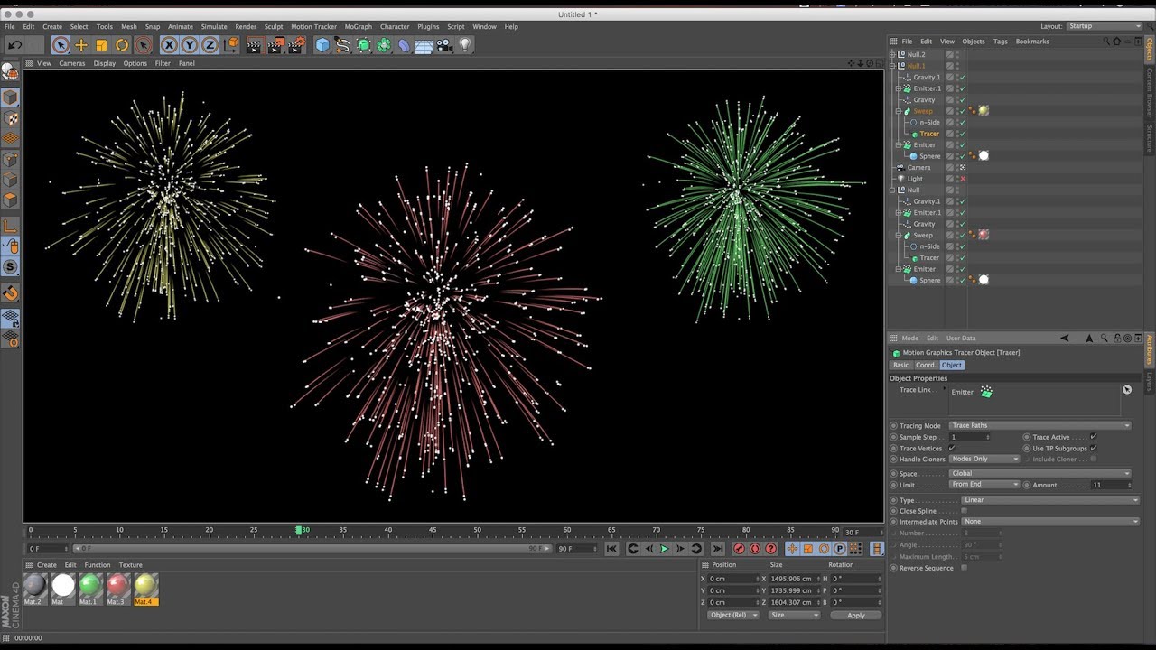Open the Space dropdown showing Global
Screen dimensions: 1156x650
1039,473
